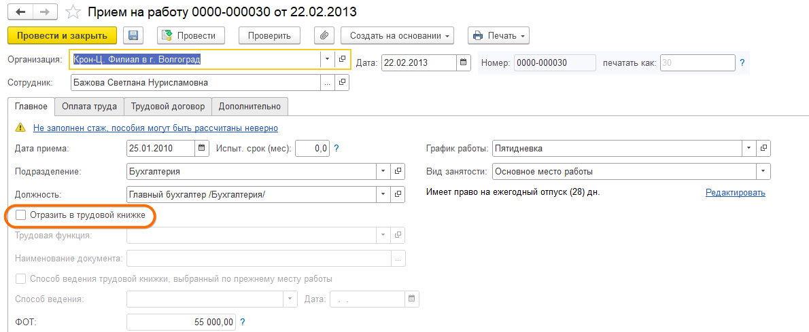Open Организация record with open-form icon

point(342,59)
